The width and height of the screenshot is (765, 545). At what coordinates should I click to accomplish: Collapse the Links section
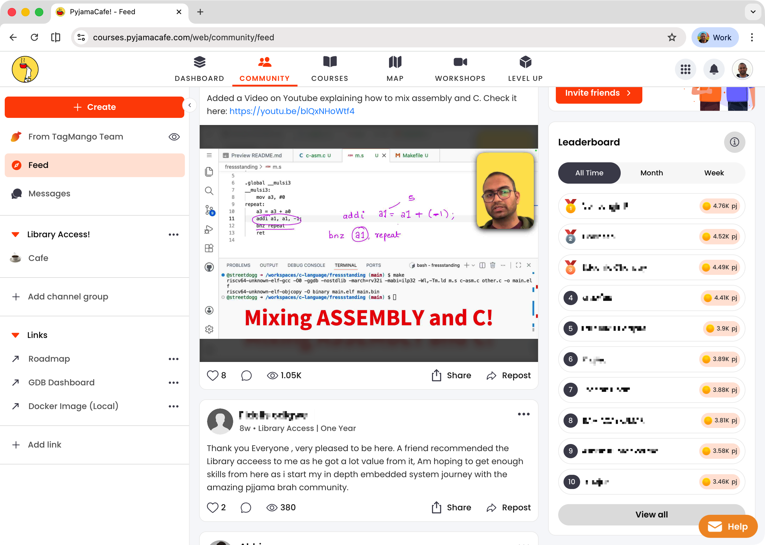tap(15, 335)
